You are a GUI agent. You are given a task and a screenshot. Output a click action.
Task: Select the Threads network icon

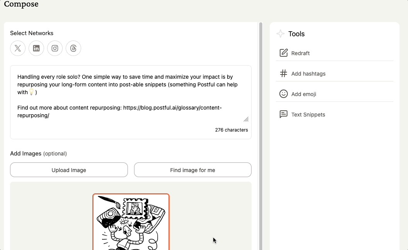click(73, 48)
